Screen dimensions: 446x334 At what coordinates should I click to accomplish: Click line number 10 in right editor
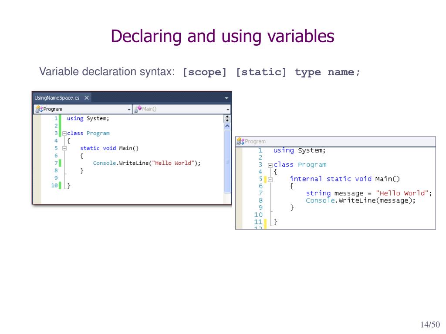pos(258,215)
